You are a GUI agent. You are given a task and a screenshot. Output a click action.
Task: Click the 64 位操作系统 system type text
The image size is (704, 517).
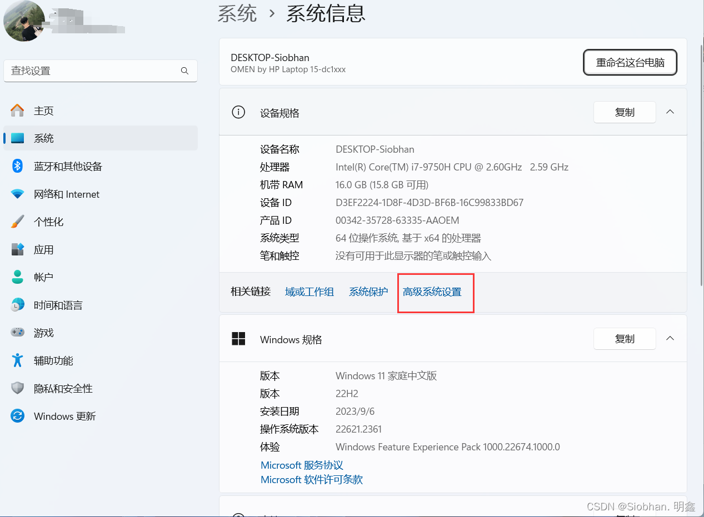(x=408, y=238)
